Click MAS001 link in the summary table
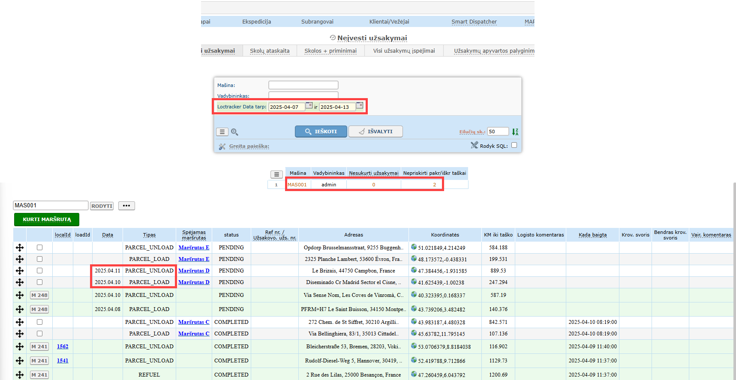The image size is (736, 380). [297, 185]
